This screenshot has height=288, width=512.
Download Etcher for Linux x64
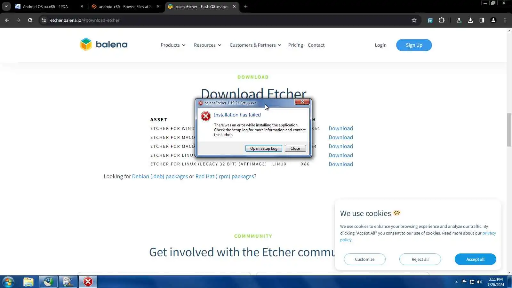point(341,155)
